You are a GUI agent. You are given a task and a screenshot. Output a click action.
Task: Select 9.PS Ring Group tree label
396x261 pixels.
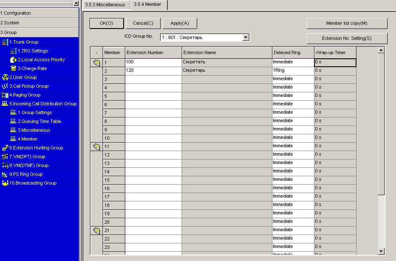[26, 174]
